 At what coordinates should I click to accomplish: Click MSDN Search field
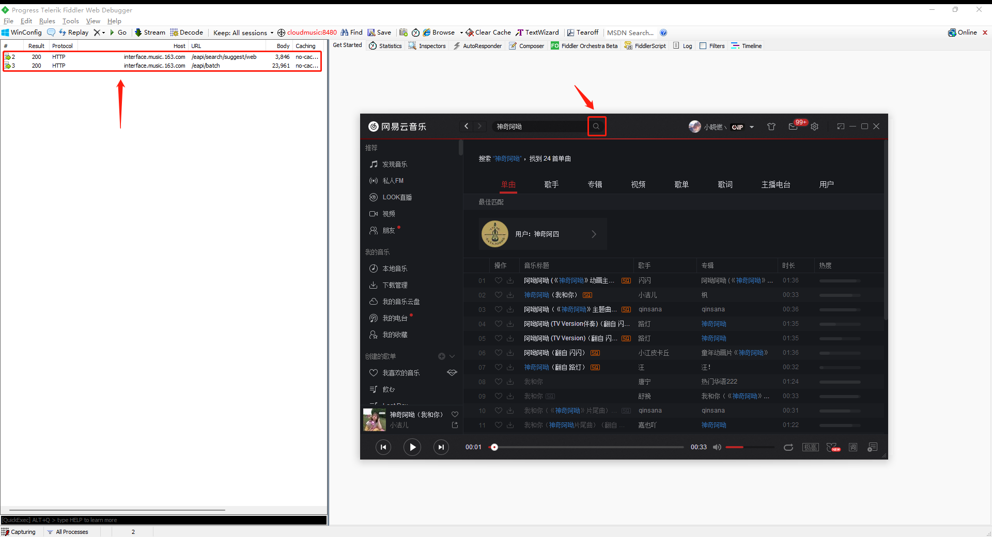630,33
